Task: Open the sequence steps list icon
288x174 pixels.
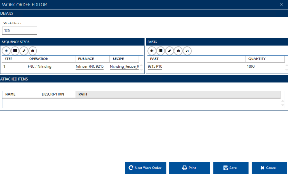Action: (x=15, y=51)
